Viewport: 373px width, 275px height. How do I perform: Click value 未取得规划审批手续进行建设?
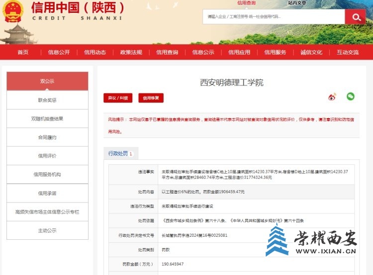187,206
